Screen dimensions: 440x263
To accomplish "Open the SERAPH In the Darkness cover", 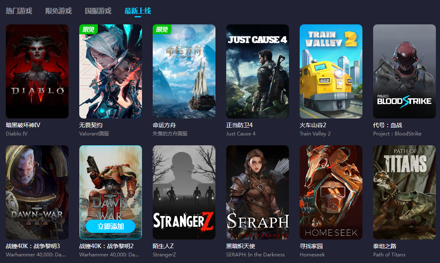I will (258, 192).
